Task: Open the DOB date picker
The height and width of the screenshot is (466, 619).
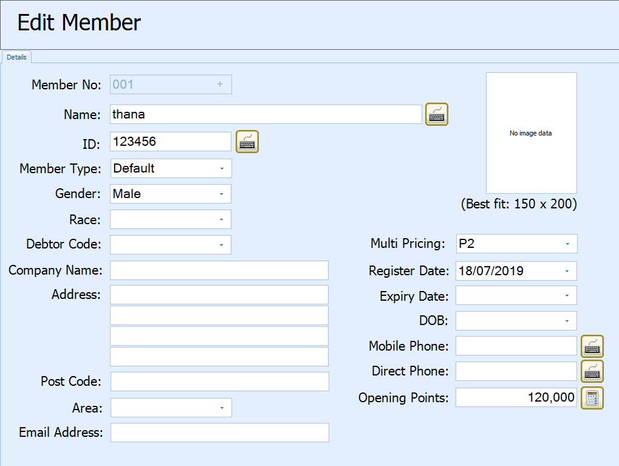Action: [567, 321]
